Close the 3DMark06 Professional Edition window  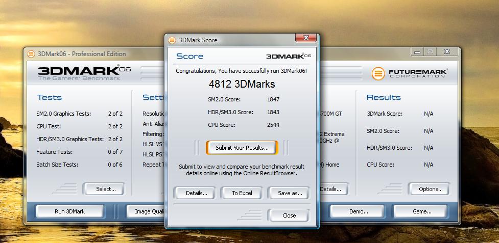(x=447, y=51)
